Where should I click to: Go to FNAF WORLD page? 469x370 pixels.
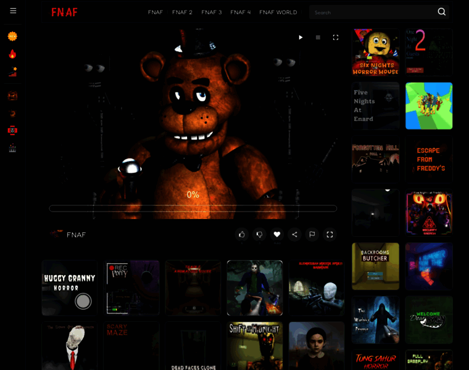(278, 12)
